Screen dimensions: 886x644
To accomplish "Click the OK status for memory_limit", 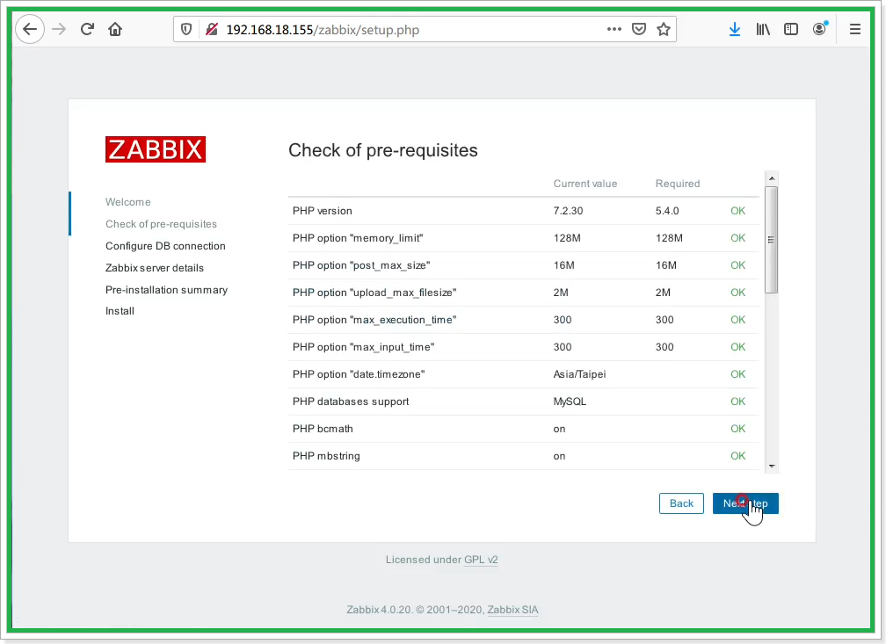I will tap(738, 238).
